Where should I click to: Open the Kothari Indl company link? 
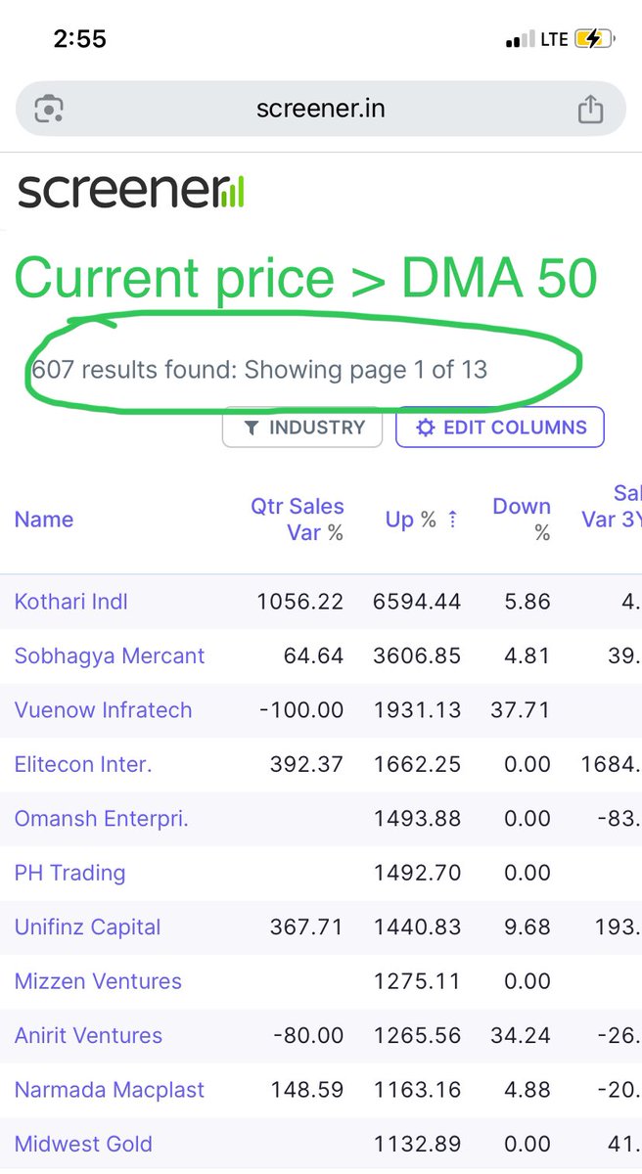click(71, 602)
